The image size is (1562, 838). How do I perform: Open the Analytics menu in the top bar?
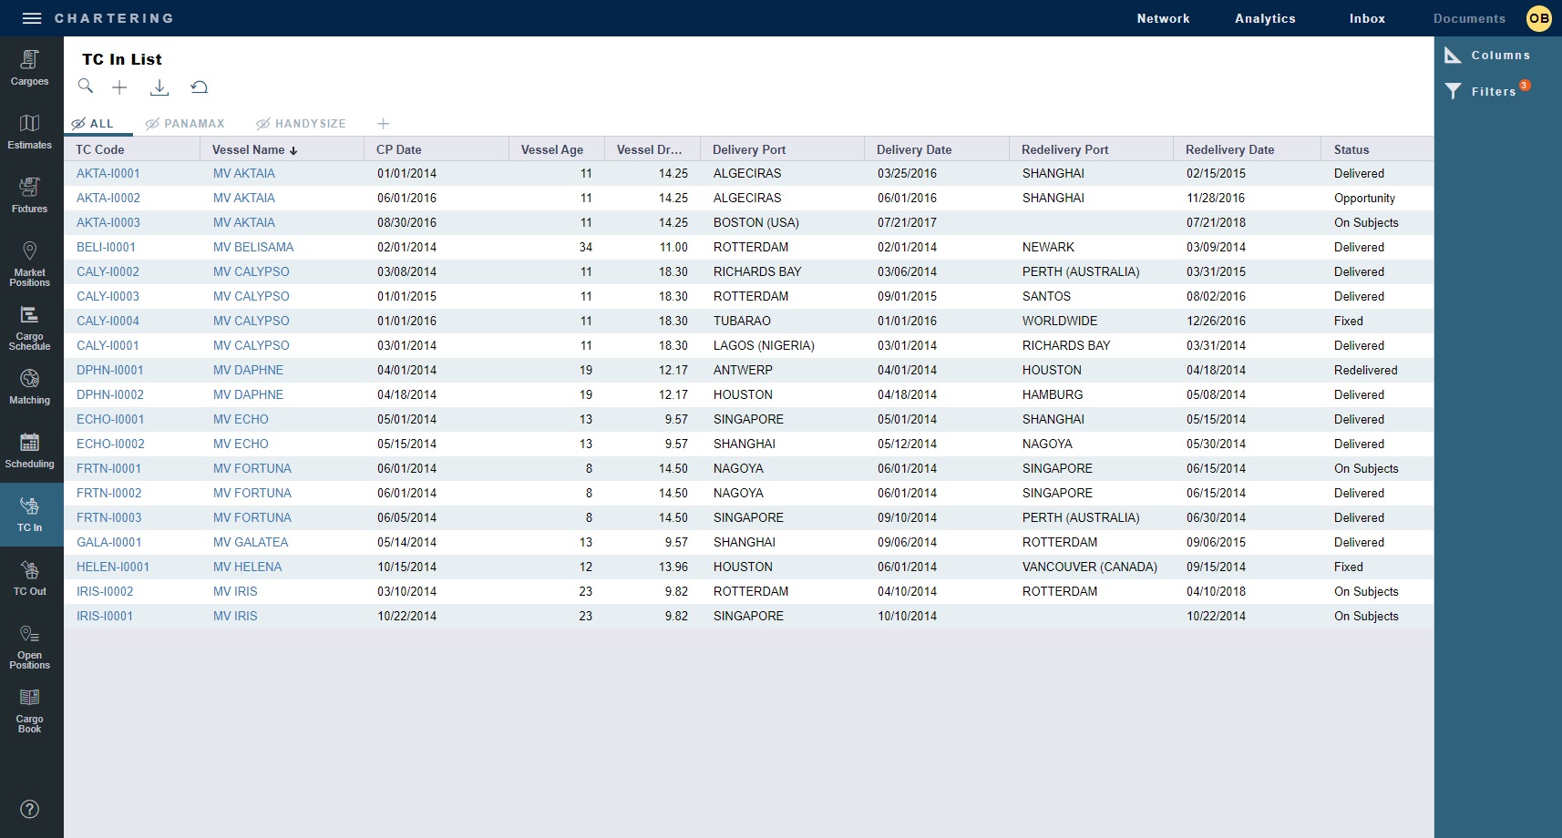click(x=1265, y=18)
